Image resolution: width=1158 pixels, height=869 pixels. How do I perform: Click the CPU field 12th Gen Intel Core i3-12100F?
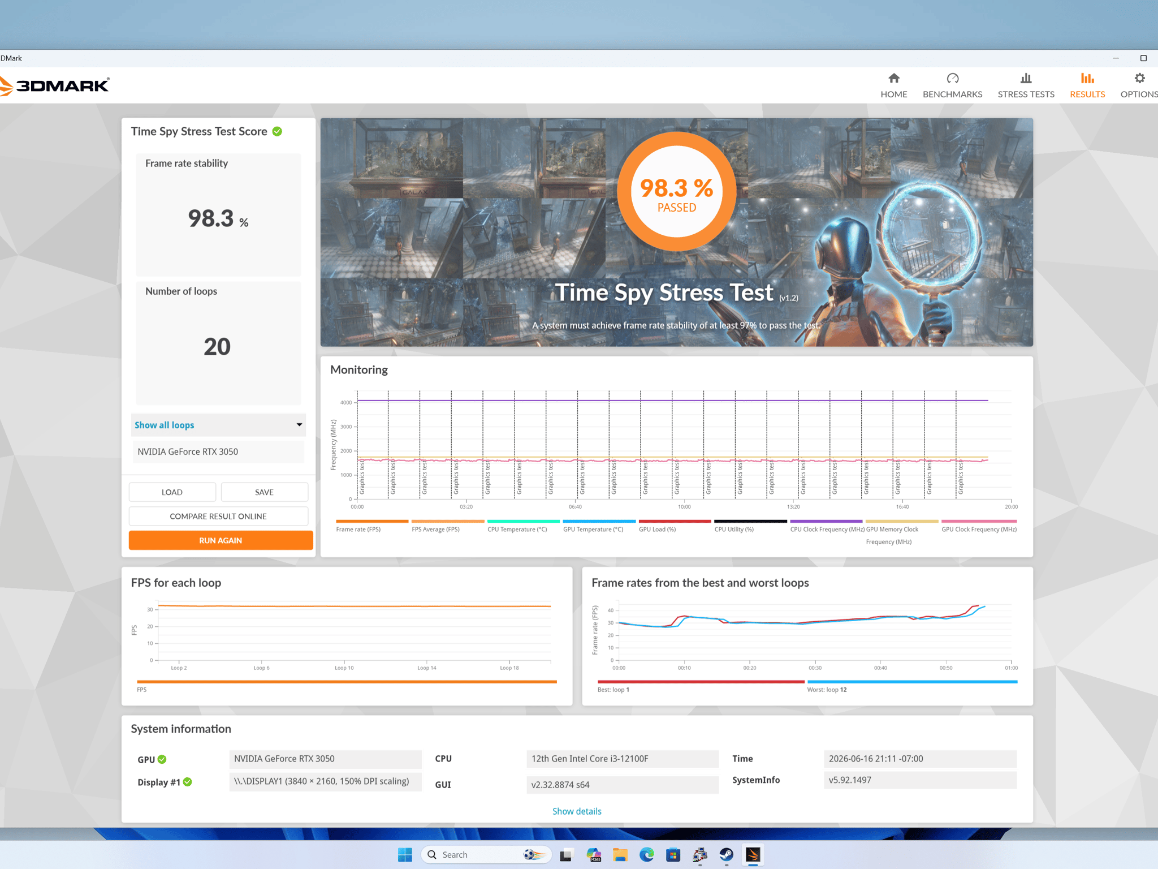[623, 759]
